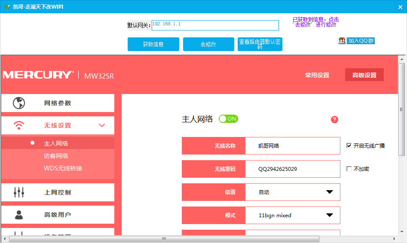Click the 默认网关 label
The image size is (407, 243).
[x=139, y=25]
